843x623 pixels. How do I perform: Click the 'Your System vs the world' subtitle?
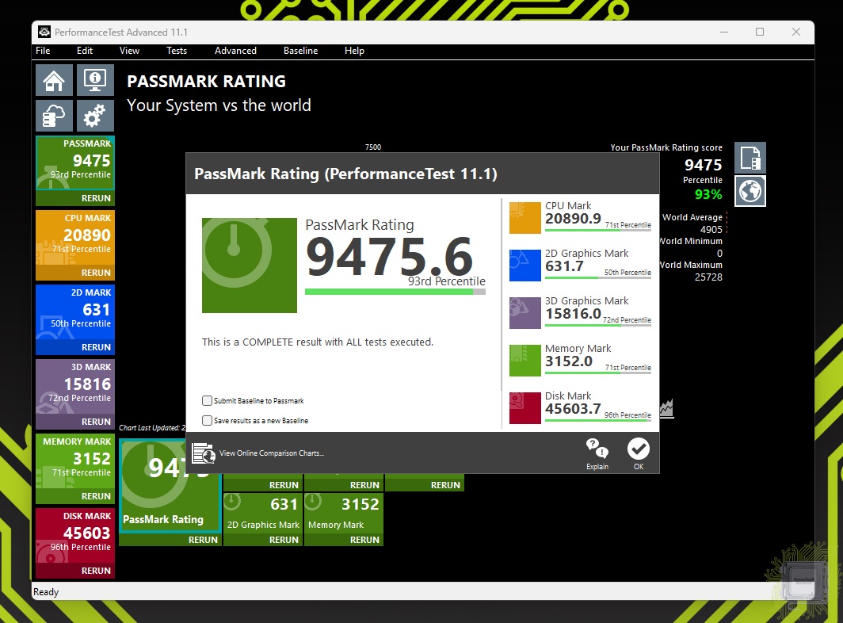(219, 105)
